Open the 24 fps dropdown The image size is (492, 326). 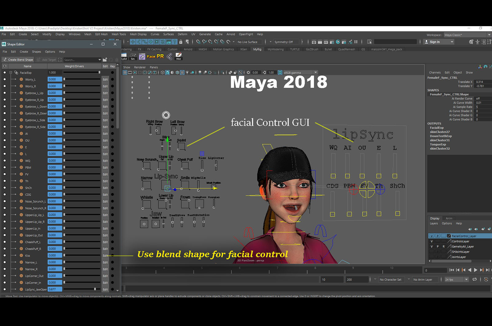pyautogui.click(x=456, y=279)
